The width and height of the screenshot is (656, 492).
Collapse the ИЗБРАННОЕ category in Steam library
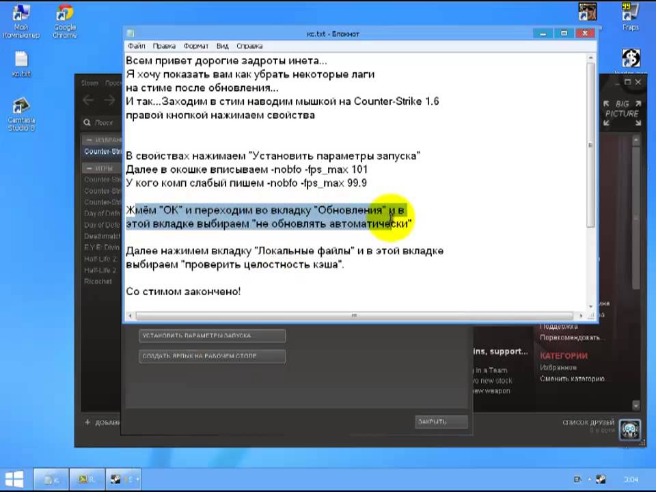coord(89,139)
